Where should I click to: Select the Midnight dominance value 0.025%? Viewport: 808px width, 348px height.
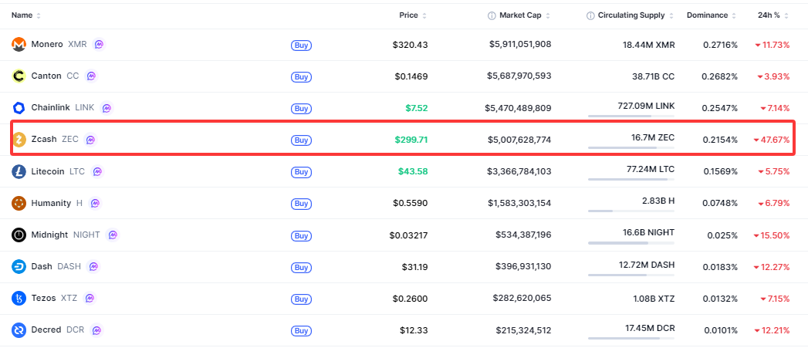click(x=722, y=235)
